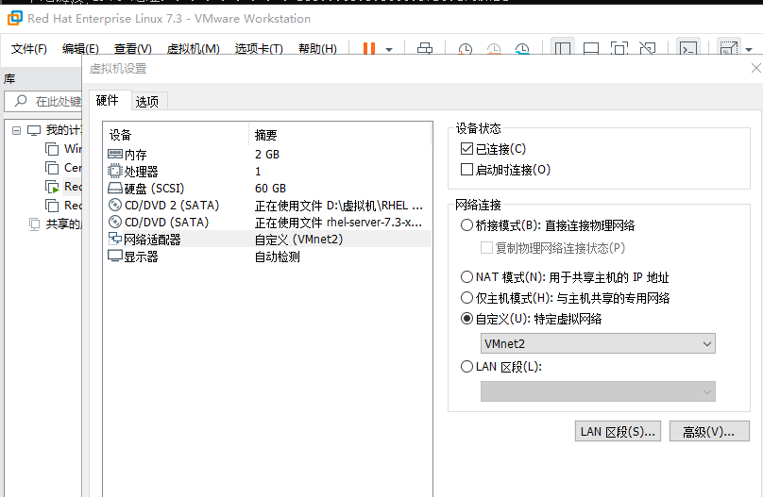
Task: Click the computer icon next to 我的计算机
Action: click(x=34, y=130)
